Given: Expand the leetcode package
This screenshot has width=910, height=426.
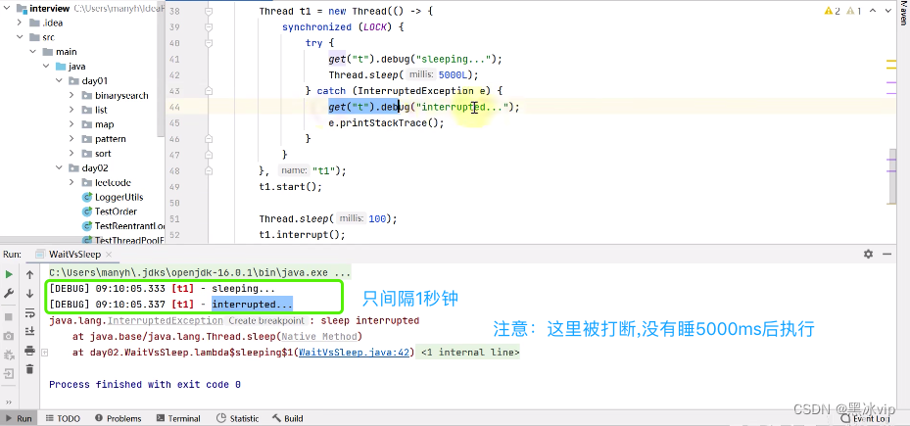Looking at the screenshot, I should pos(72,182).
